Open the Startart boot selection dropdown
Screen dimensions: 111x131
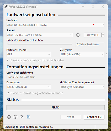click(40, 35)
